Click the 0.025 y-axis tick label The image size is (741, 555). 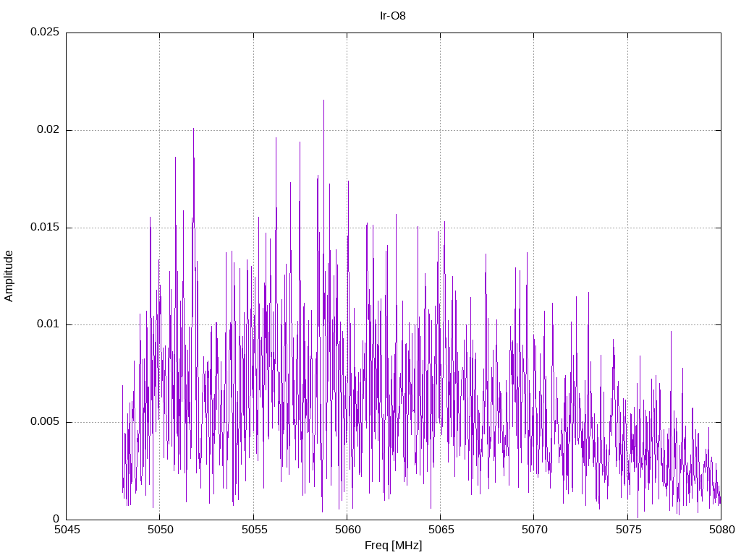pyautogui.click(x=45, y=32)
